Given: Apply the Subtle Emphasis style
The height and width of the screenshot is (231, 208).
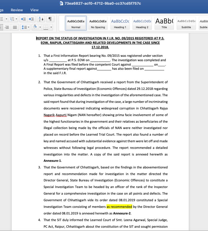Looking at the screenshot, I should click(204, 23).
